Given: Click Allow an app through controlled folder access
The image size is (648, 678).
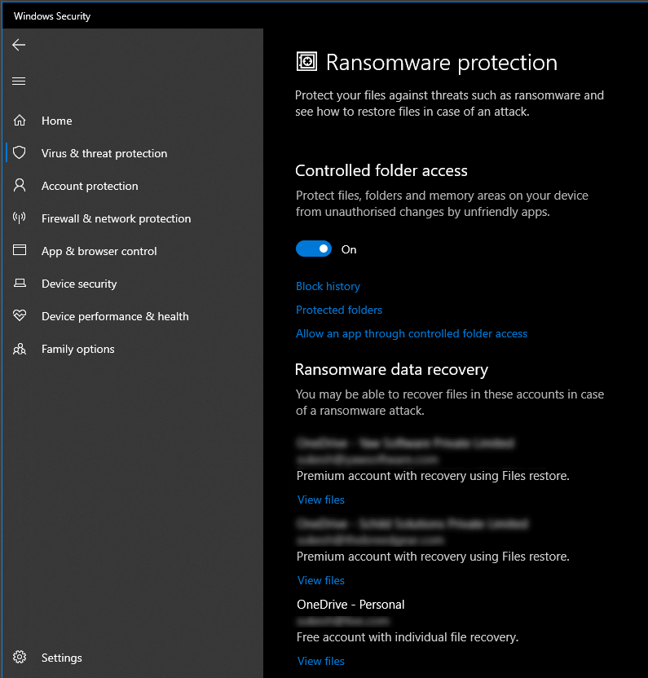Looking at the screenshot, I should (412, 333).
